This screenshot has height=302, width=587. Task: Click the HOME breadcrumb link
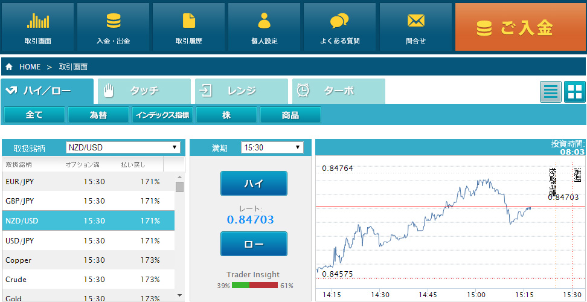[x=30, y=67]
